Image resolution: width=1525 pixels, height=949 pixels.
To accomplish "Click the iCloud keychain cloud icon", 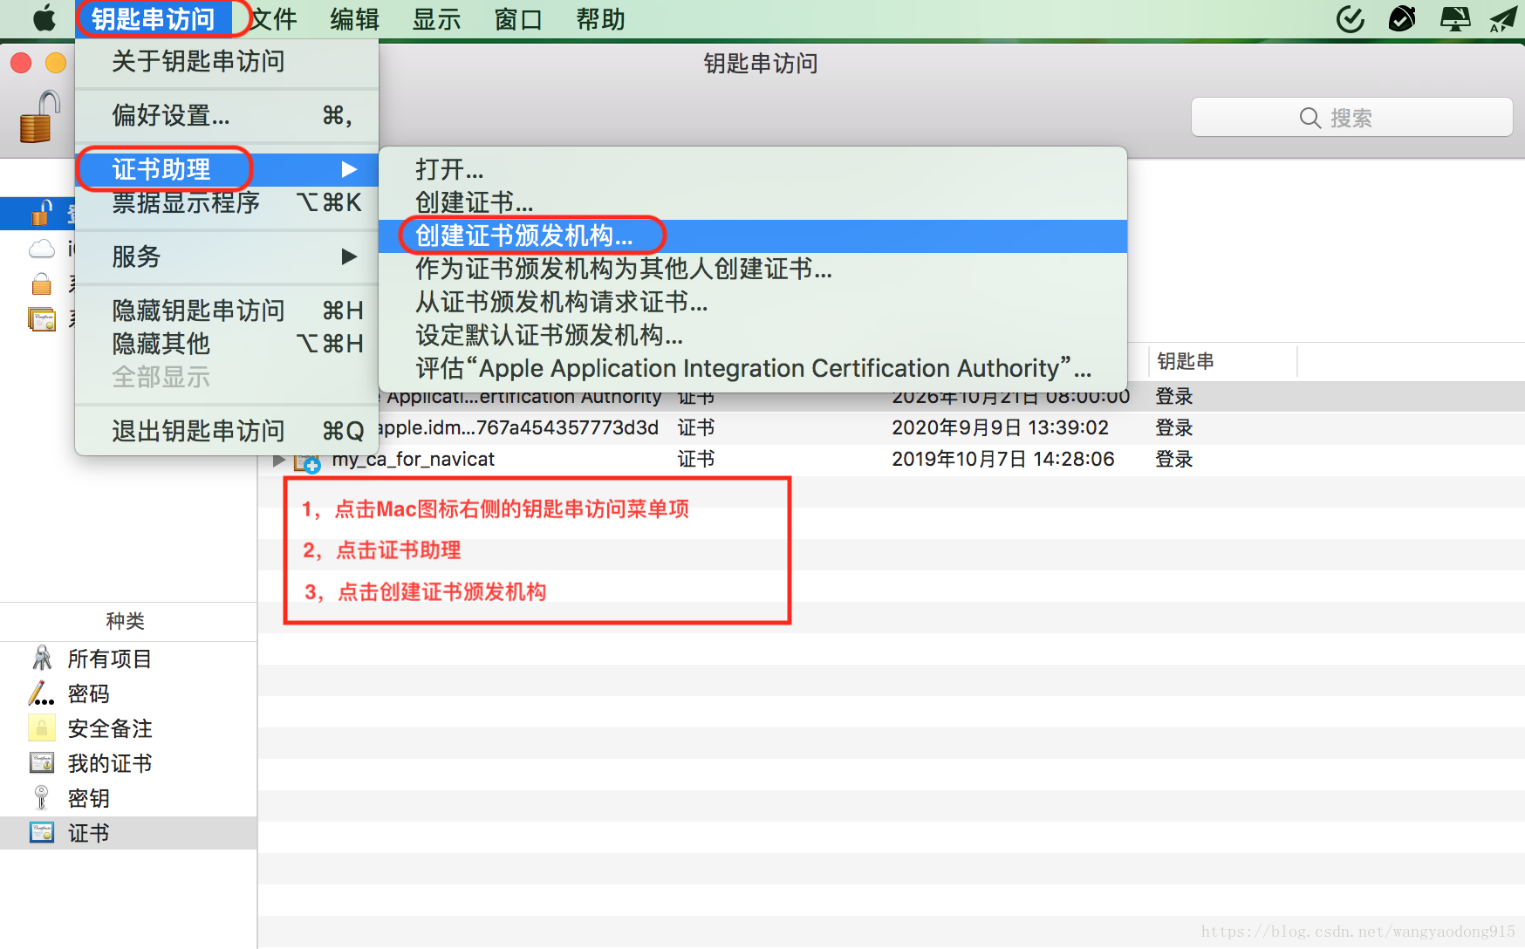I will (42, 249).
